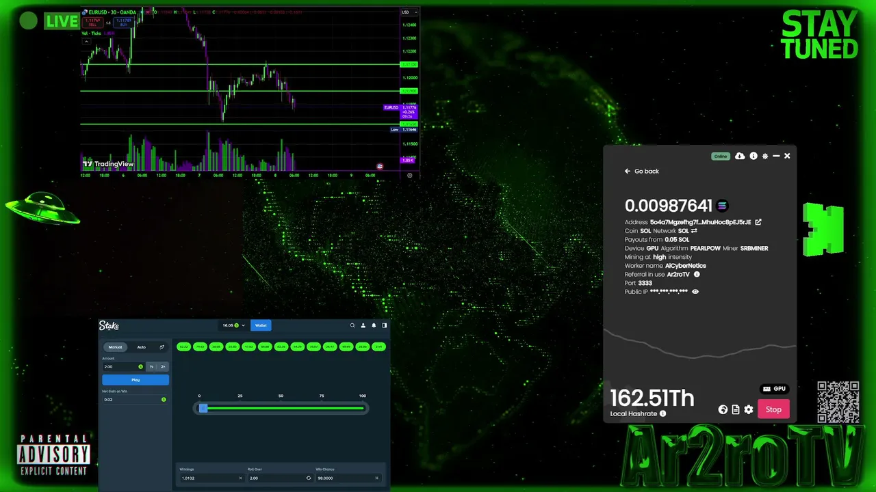Click the 99.69 past roll result
This screenshot has width=876, height=492.
(346, 346)
